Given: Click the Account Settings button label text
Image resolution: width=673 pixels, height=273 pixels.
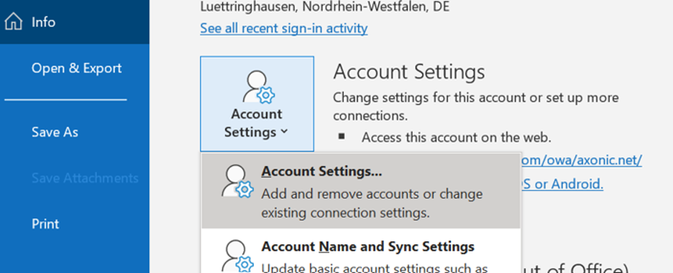Looking at the screenshot, I should [x=257, y=123].
